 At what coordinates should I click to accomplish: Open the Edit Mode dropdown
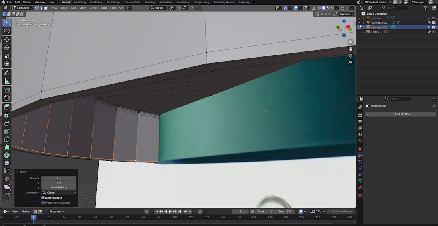tap(22, 8)
